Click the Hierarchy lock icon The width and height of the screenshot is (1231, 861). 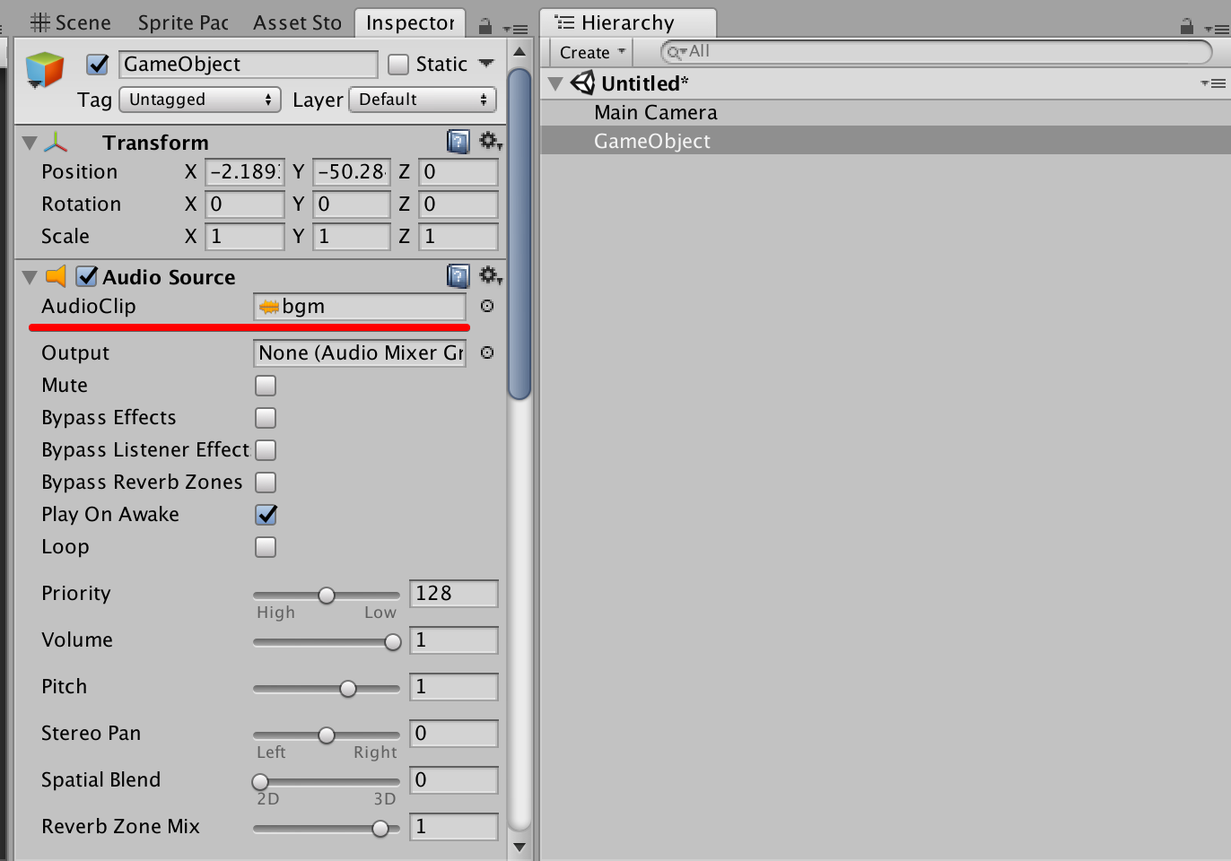point(1186,26)
